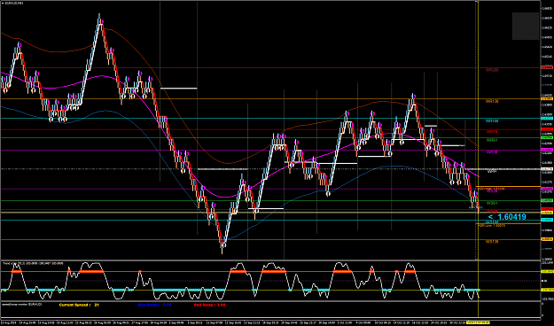Screen dimensions: 554x326
Task: Select the orange W4 138 level label
Action: coord(492,101)
